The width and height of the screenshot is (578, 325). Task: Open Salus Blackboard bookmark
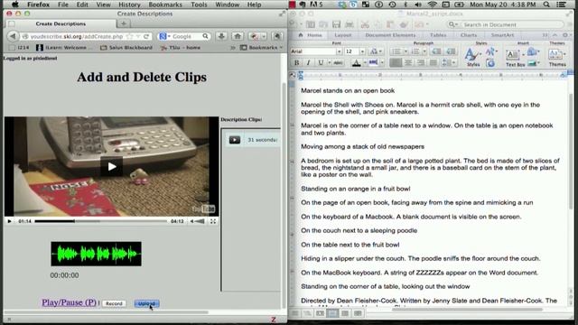[126, 48]
